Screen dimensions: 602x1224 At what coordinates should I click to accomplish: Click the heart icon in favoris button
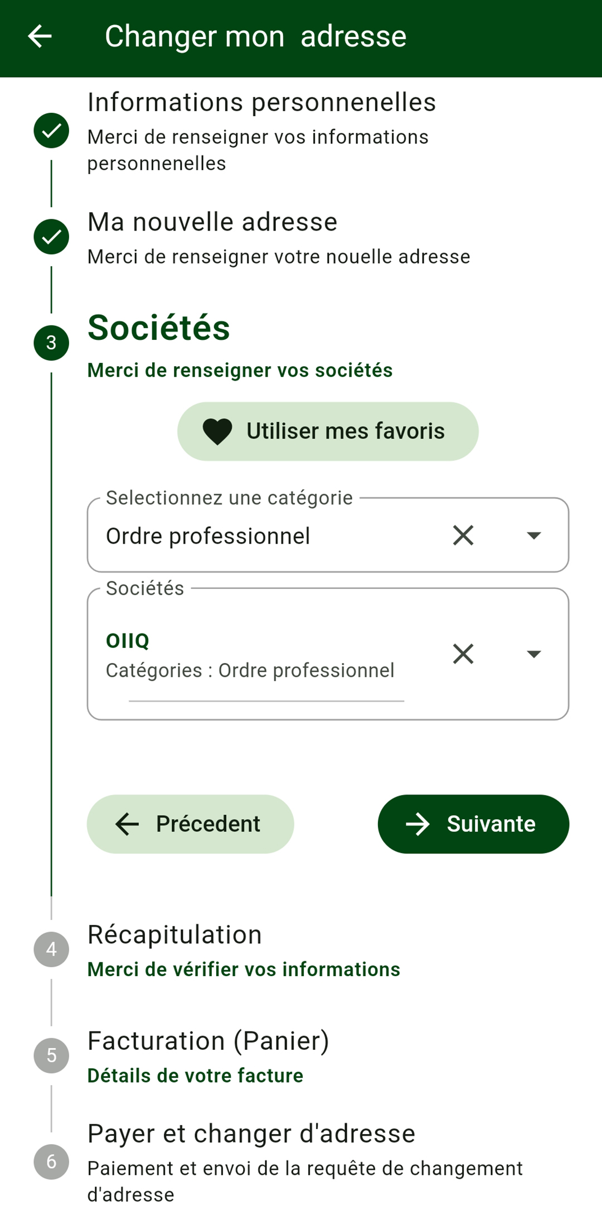point(217,431)
